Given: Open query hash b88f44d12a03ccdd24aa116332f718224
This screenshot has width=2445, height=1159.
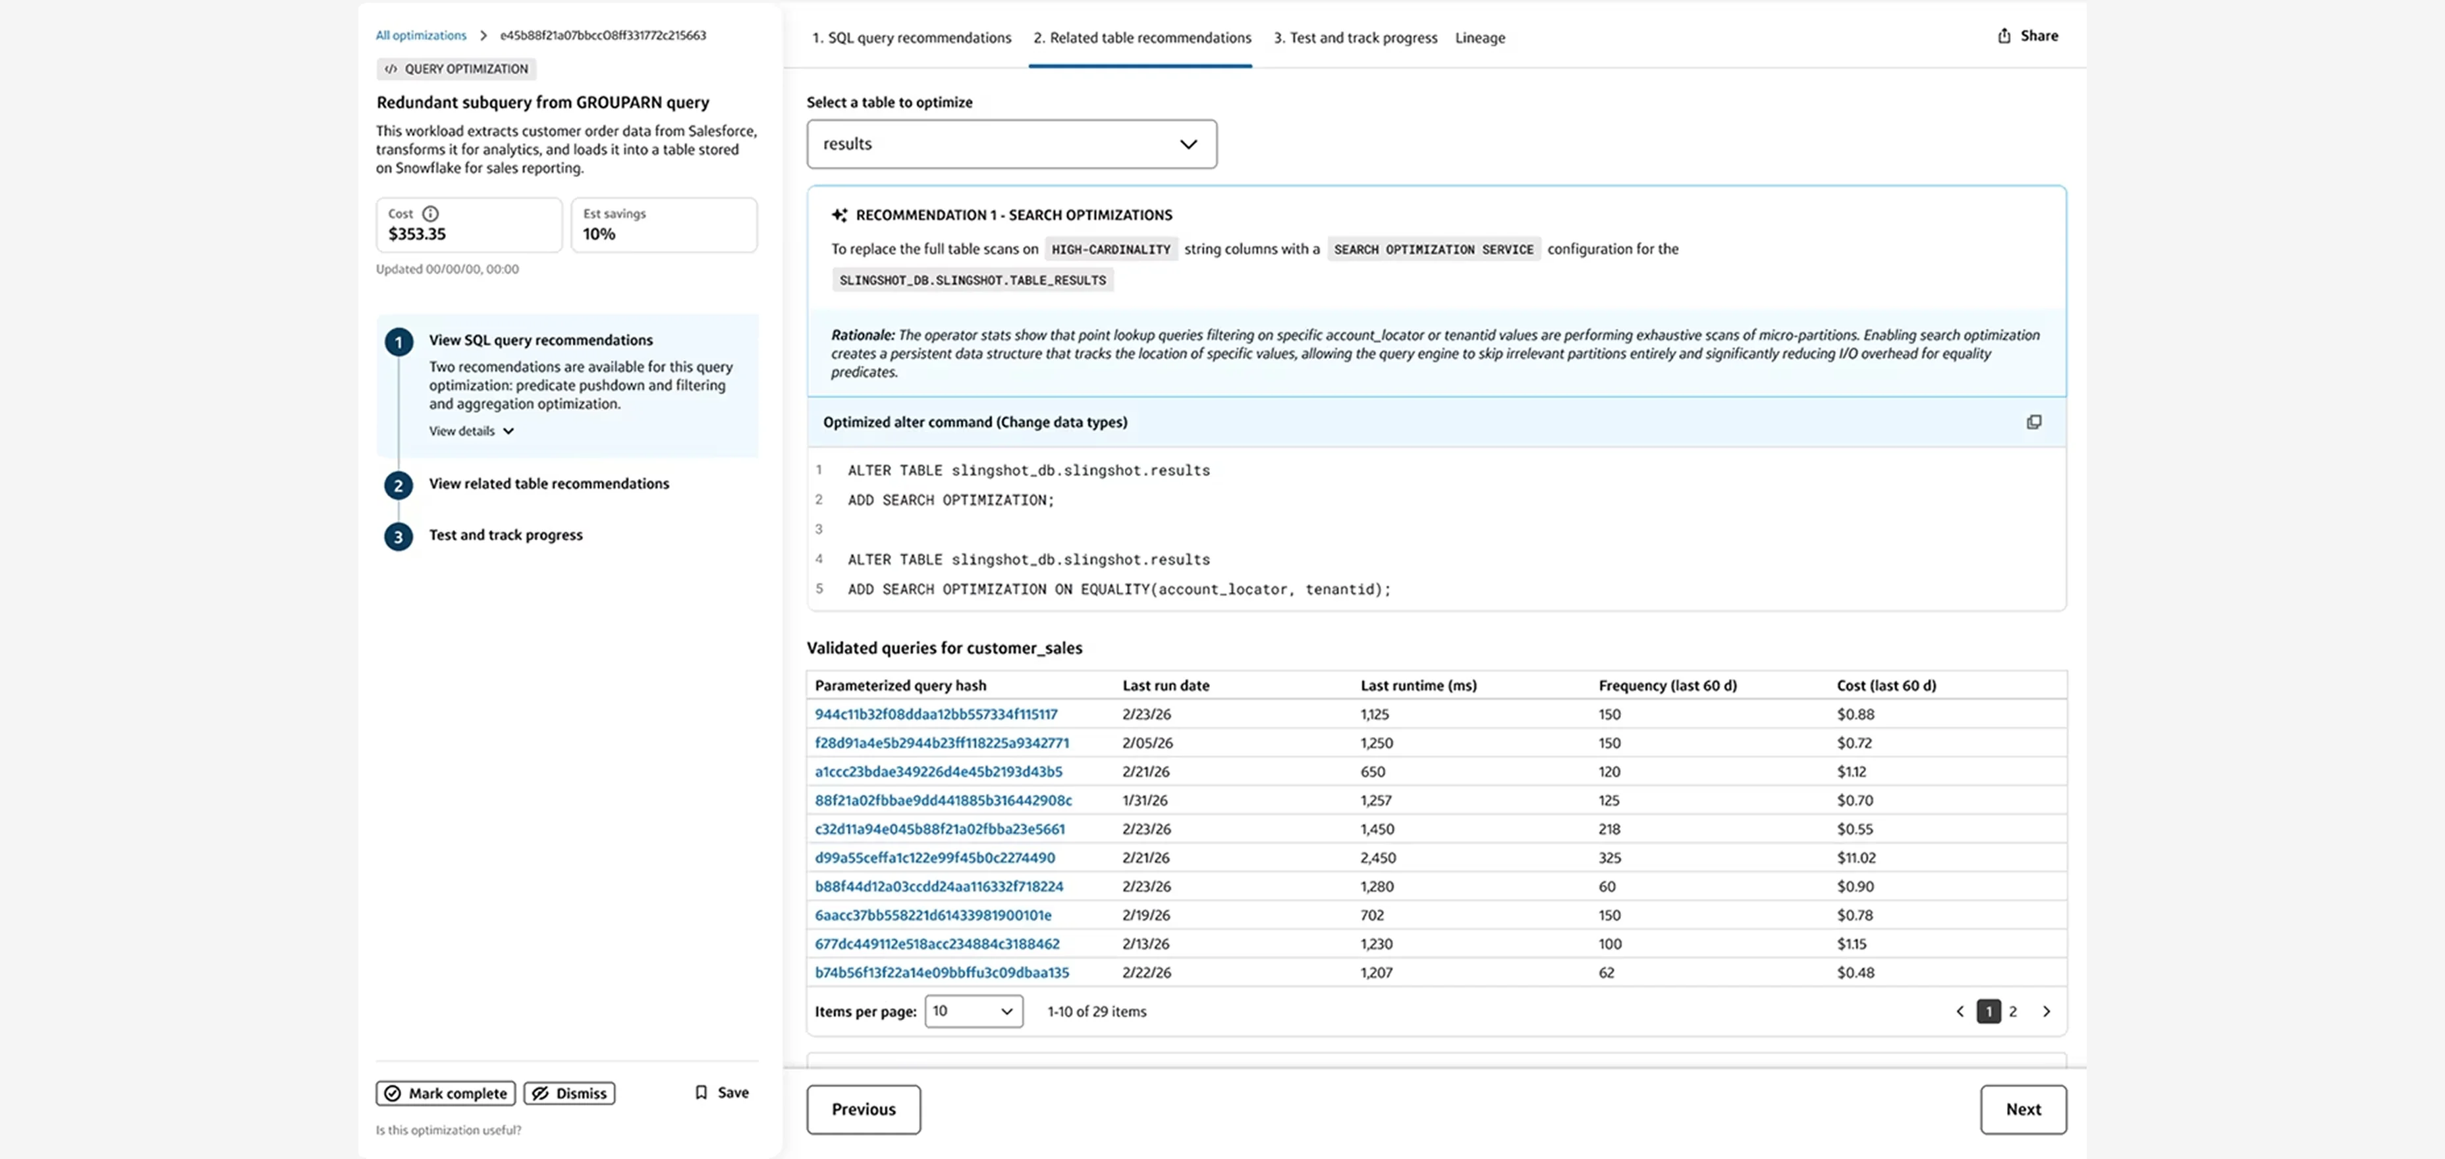Looking at the screenshot, I should coord(939,886).
